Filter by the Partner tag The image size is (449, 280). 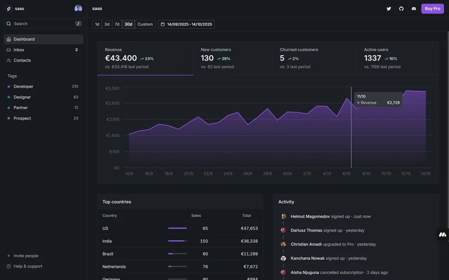coord(44,108)
